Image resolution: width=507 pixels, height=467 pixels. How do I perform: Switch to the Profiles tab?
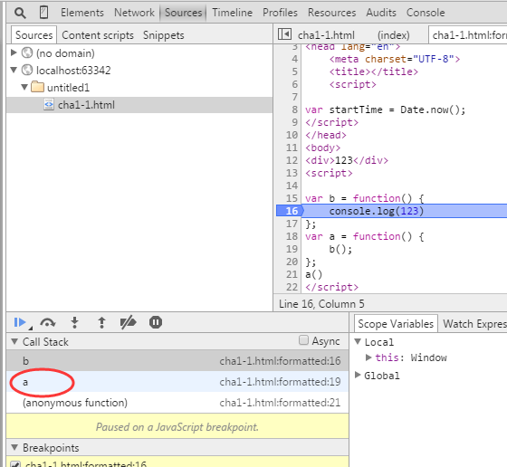coord(280,13)
